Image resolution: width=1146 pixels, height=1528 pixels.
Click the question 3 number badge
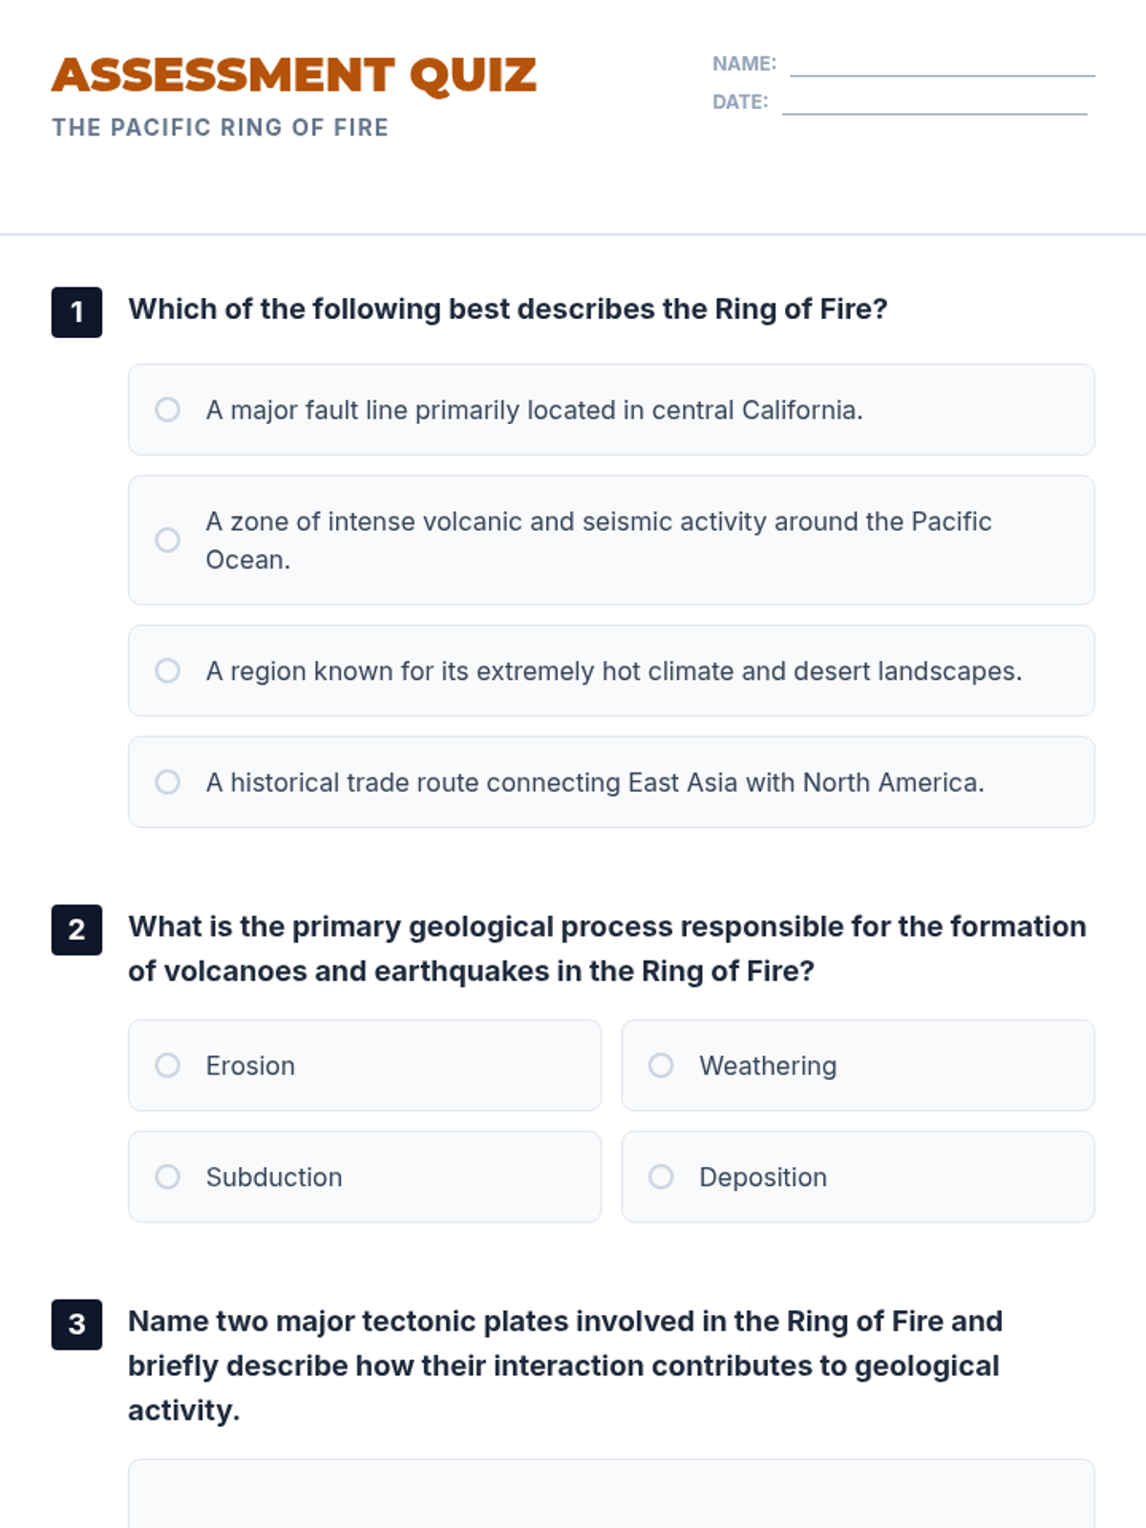click(77, 1325)
